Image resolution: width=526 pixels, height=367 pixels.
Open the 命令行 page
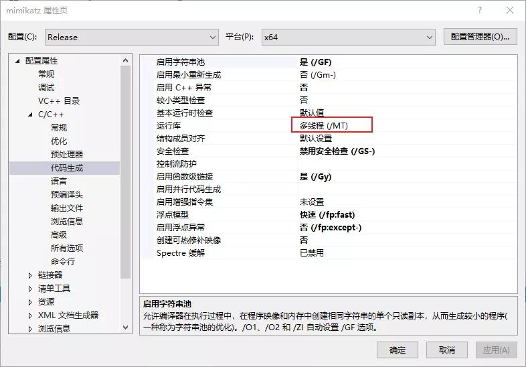pos(63,262)
